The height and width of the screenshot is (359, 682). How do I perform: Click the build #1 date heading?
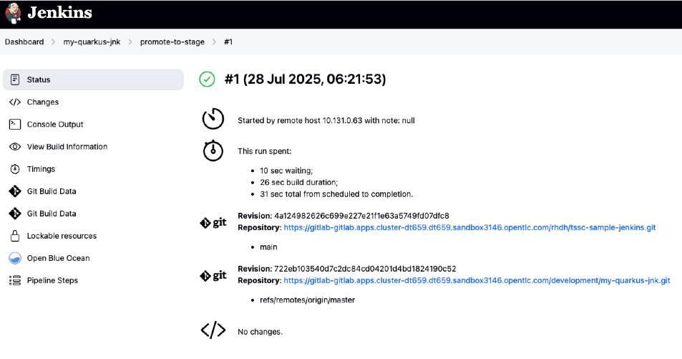pos(305,80)
